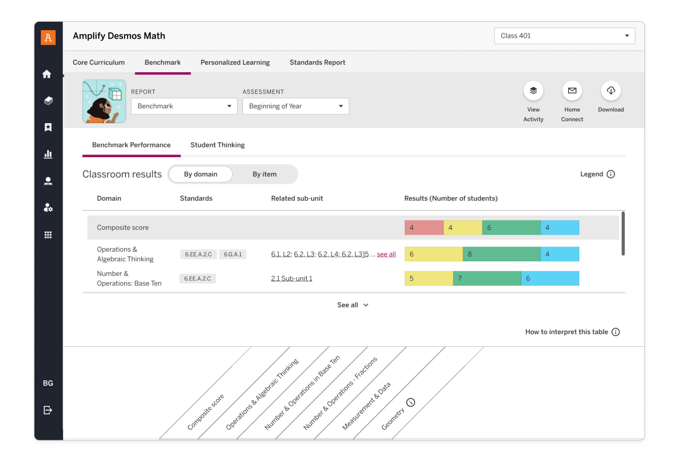Expand the Report Benchmark dropdown
Viewport: 679px width, 462px height.
click(x=184, y=106)
